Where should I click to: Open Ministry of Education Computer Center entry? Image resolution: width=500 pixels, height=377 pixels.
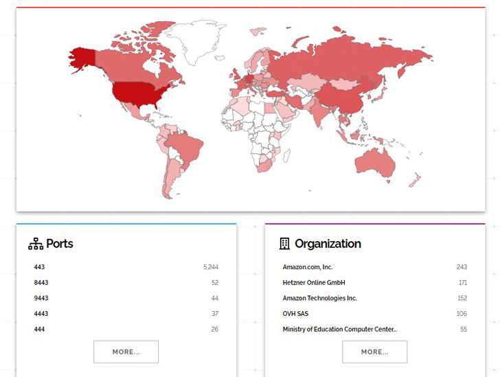coord(339,330)
